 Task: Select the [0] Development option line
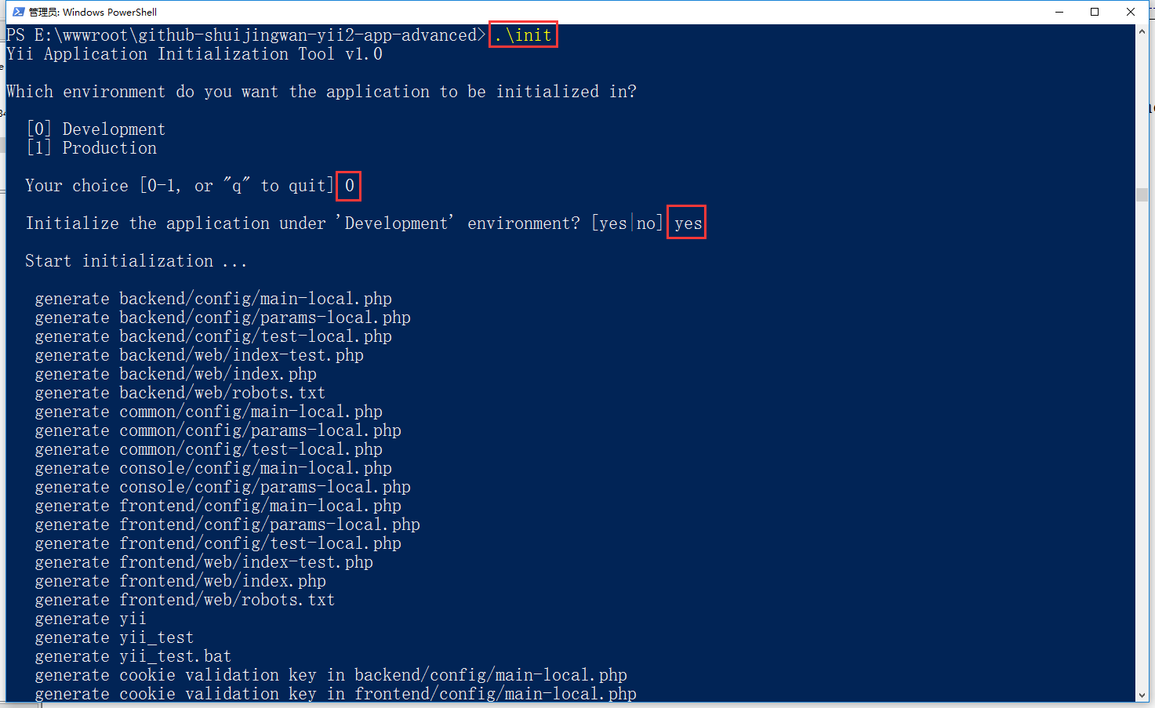[x=96, y=129]
